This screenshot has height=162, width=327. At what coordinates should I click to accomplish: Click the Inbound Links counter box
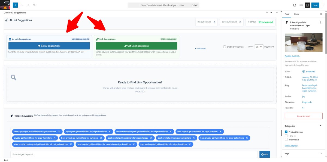[x=207, y=22]
